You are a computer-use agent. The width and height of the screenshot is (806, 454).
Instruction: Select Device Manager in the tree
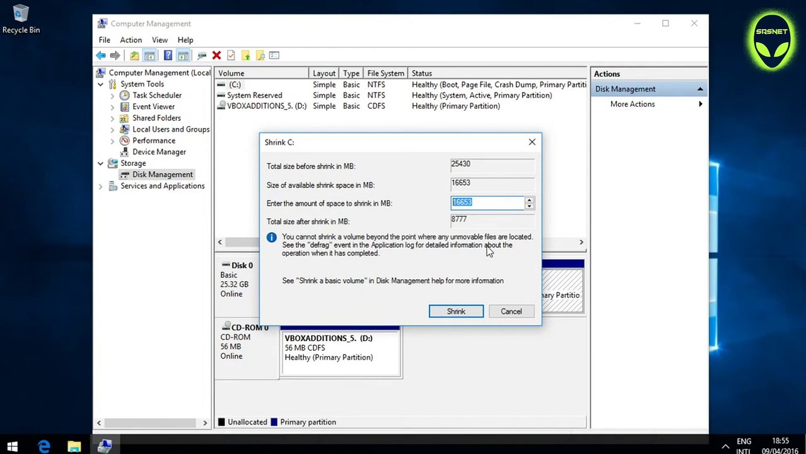click(x=159, y=152)
